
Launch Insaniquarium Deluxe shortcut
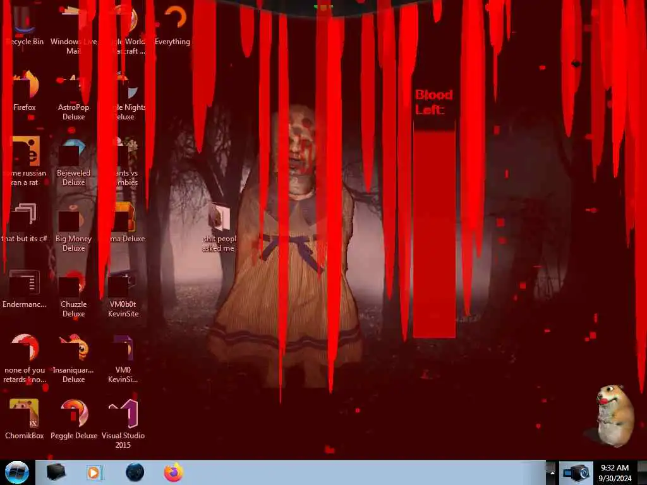(x=73, y=359)
